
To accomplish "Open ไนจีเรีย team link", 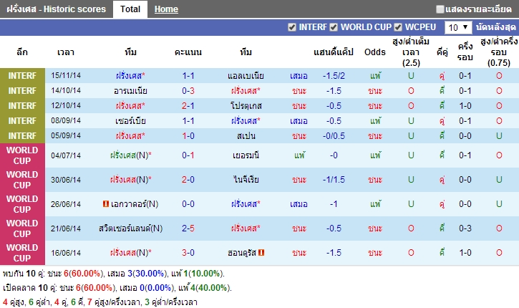I will pos(246,180).
